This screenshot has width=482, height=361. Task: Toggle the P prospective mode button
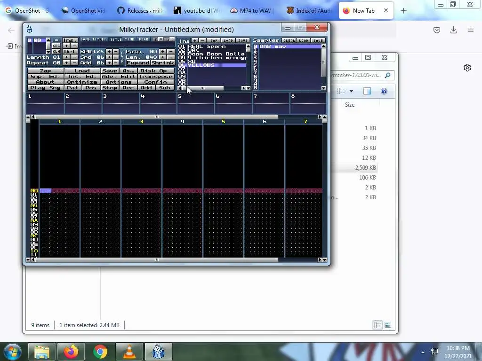pyautogui.click(x=161, y=39)
